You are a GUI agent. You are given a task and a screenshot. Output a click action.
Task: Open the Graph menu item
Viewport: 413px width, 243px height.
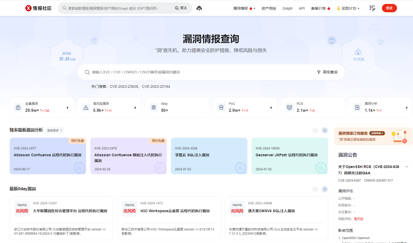[x=287, y=8]
